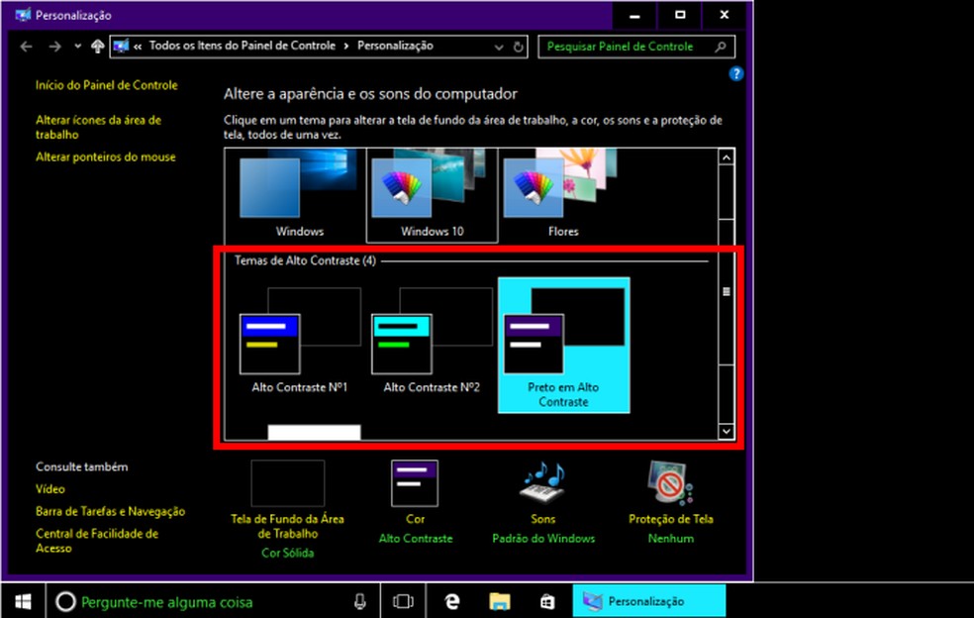Open Alterar ícones da área de trabalho
The height and width of the screenshot is (618, 974).
[x=98, y=127]
